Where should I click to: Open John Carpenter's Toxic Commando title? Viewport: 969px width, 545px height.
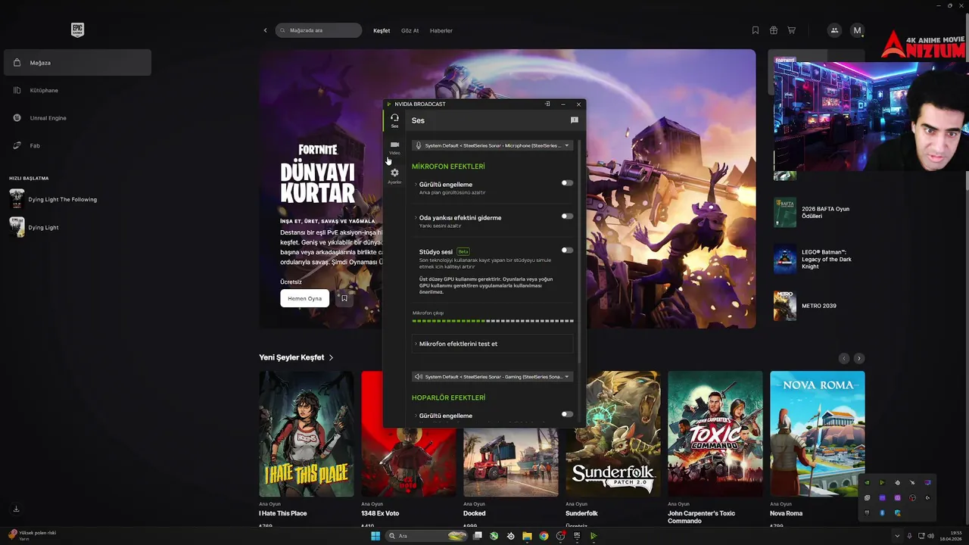[x=701, y=517]
